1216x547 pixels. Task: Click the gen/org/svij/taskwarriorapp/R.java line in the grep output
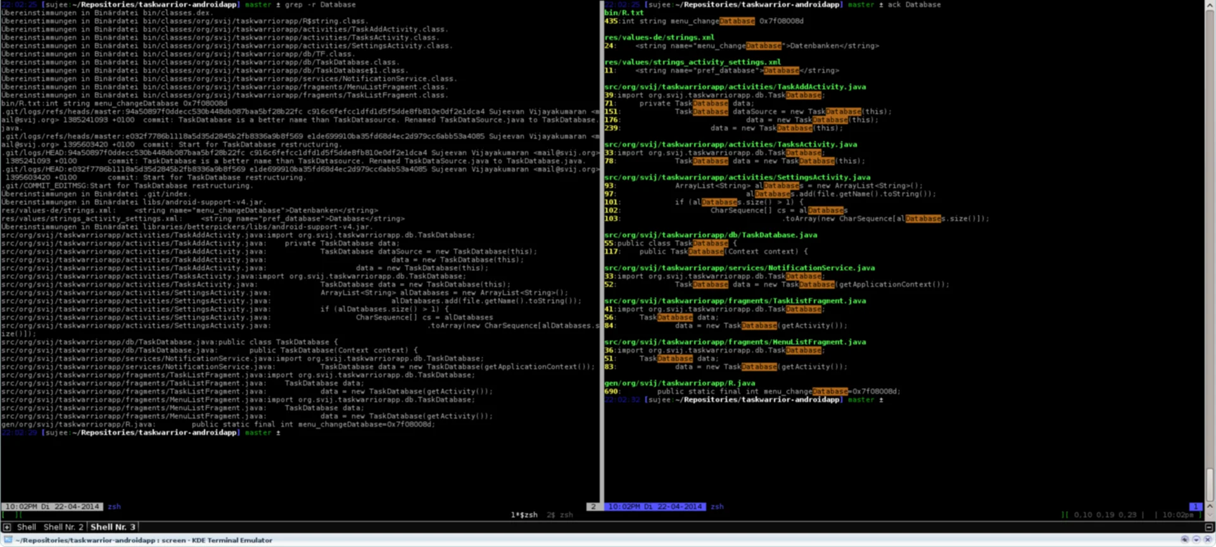[x=218, y=424]
